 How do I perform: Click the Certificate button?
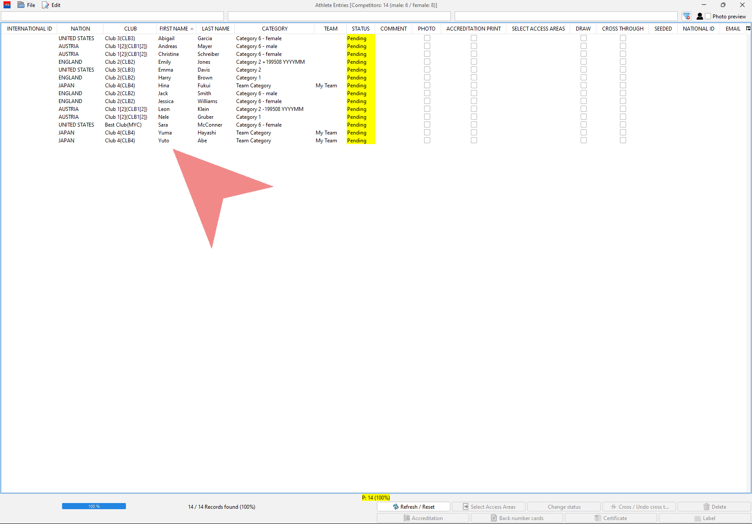pyautogui.click(x=610, y=518)
